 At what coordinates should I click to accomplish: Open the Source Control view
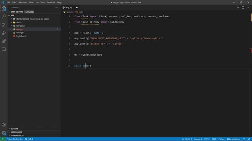point(4,25)
